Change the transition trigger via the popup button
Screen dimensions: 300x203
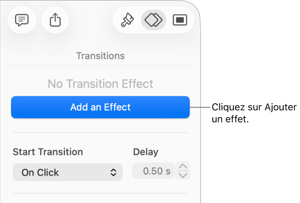67,172
